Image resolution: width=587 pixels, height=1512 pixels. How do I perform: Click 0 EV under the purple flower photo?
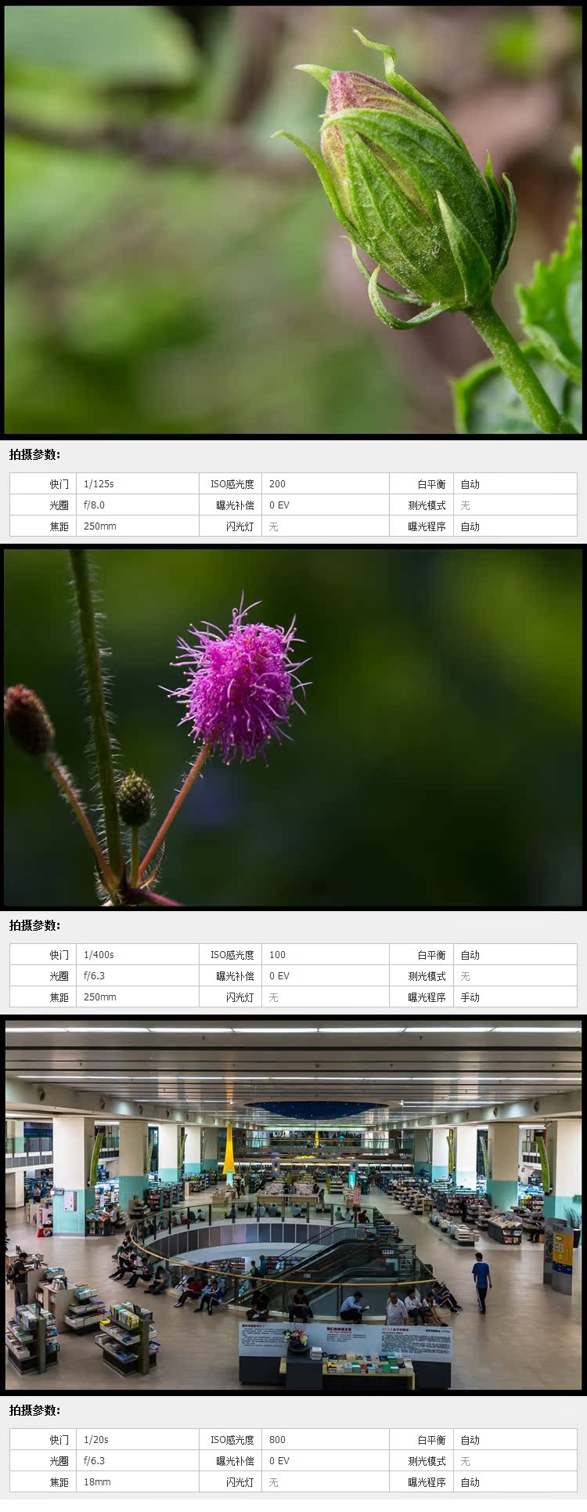click(x=279, y=976)
